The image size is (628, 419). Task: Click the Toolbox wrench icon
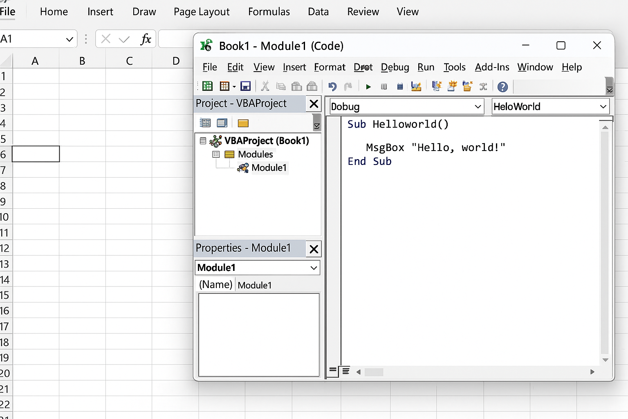483,86
